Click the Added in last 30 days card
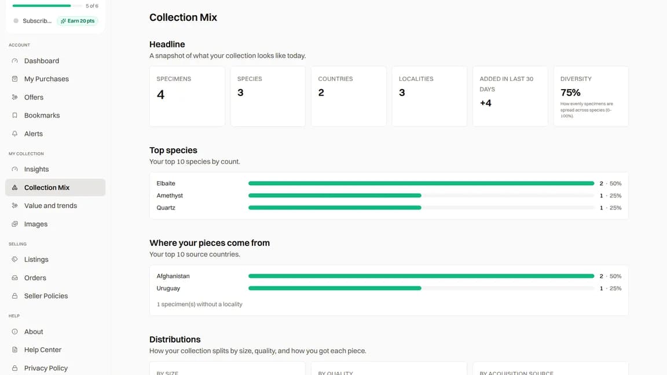The width and height of the screenshot is (667, 375). click(511, 96)
